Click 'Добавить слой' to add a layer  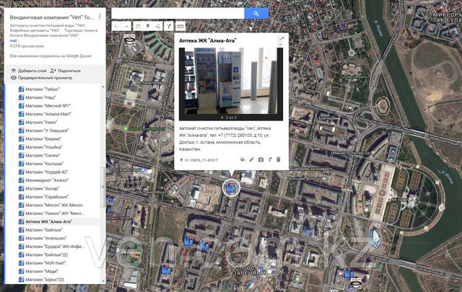pyautogui.click(x=29, y=71)
